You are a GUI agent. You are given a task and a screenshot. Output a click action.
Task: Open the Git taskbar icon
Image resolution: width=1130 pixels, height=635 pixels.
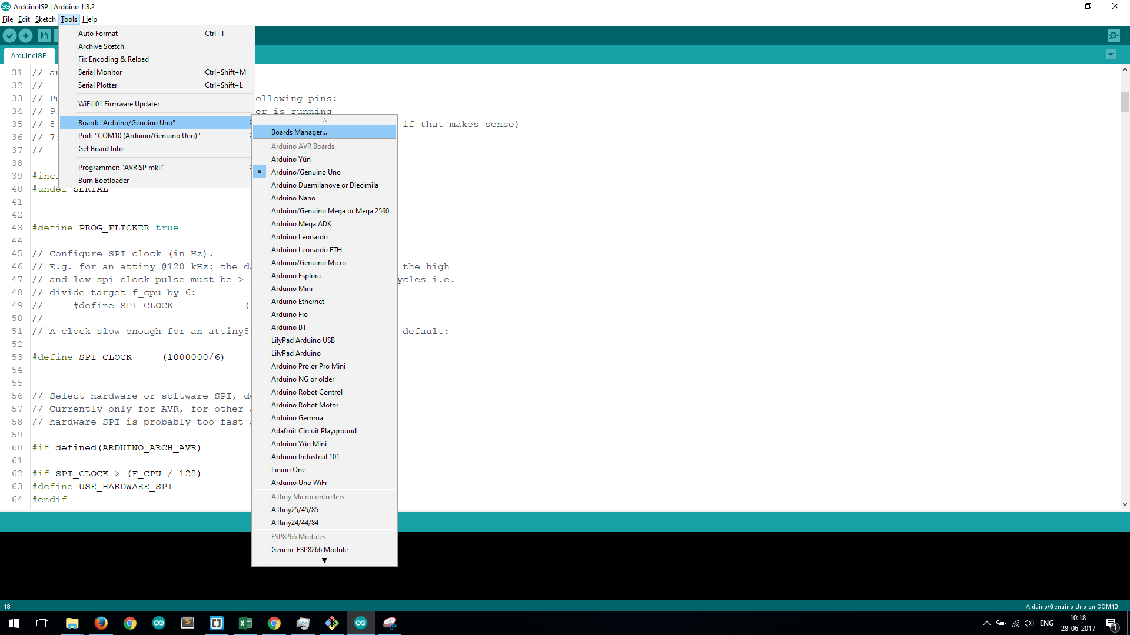(x=332, y=623)
